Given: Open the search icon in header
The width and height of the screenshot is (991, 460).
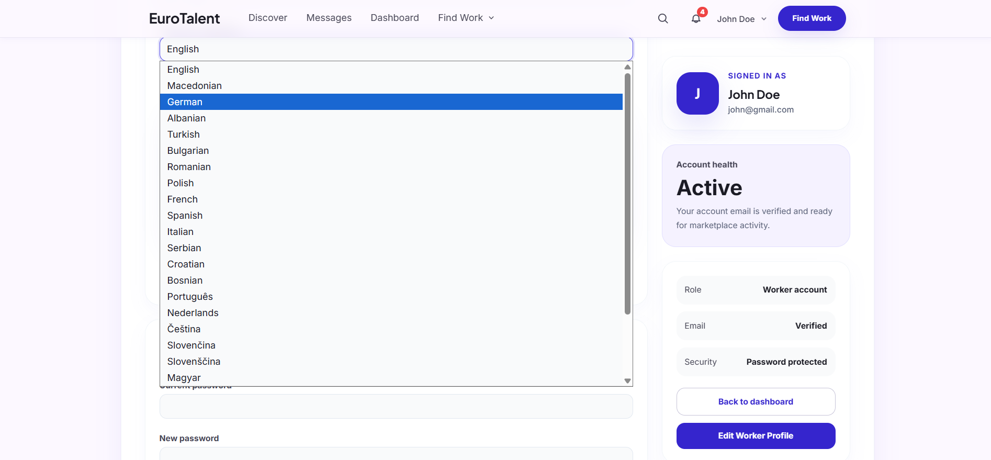Looking at the screenshot, I should [x=663, y=19].
